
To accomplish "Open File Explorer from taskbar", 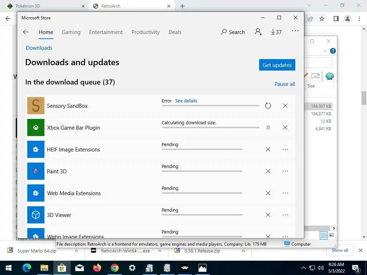I will [x=44, y=268].
